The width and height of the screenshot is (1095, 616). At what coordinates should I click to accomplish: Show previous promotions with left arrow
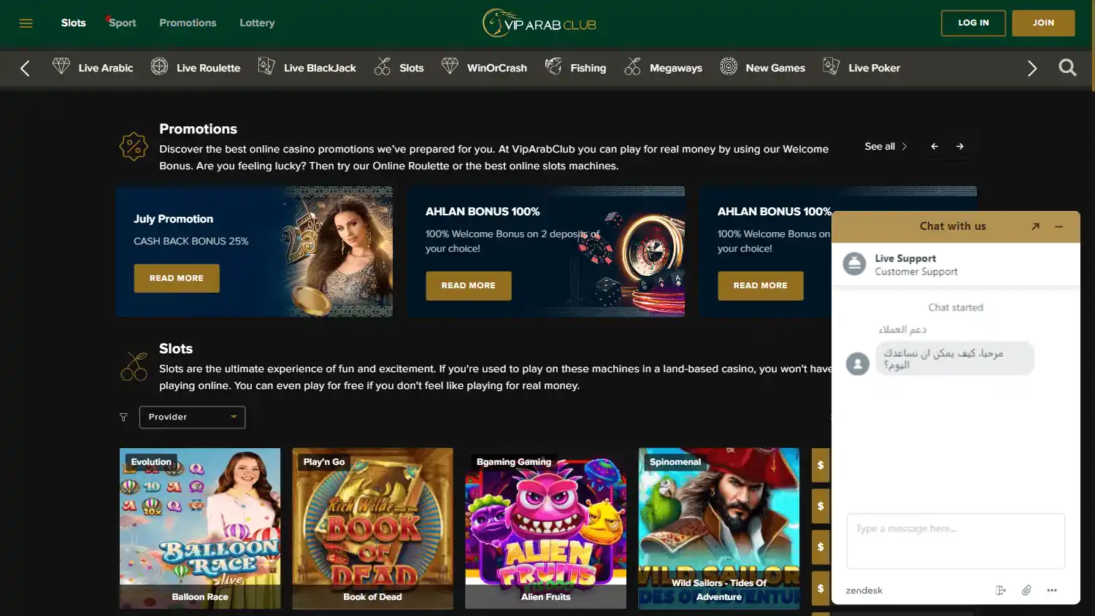934,147
